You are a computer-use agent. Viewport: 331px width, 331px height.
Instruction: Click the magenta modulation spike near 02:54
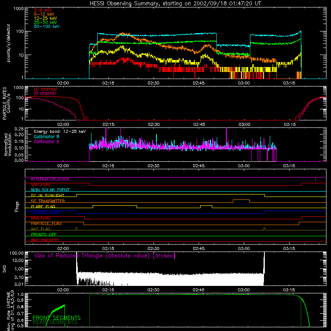click(x=226, y=137)
